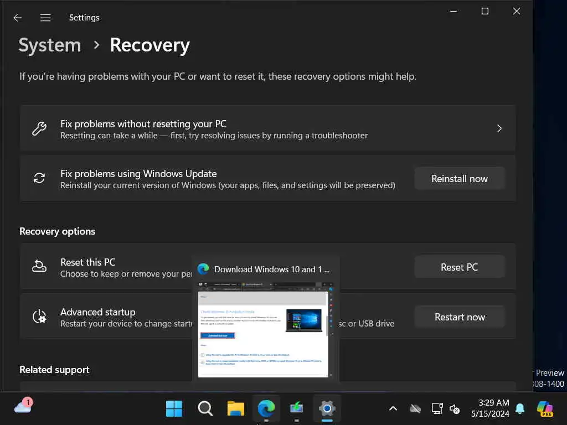Click the Settings gear taskbar icon
The image size is (567, 425).
(x=327, y=409)
